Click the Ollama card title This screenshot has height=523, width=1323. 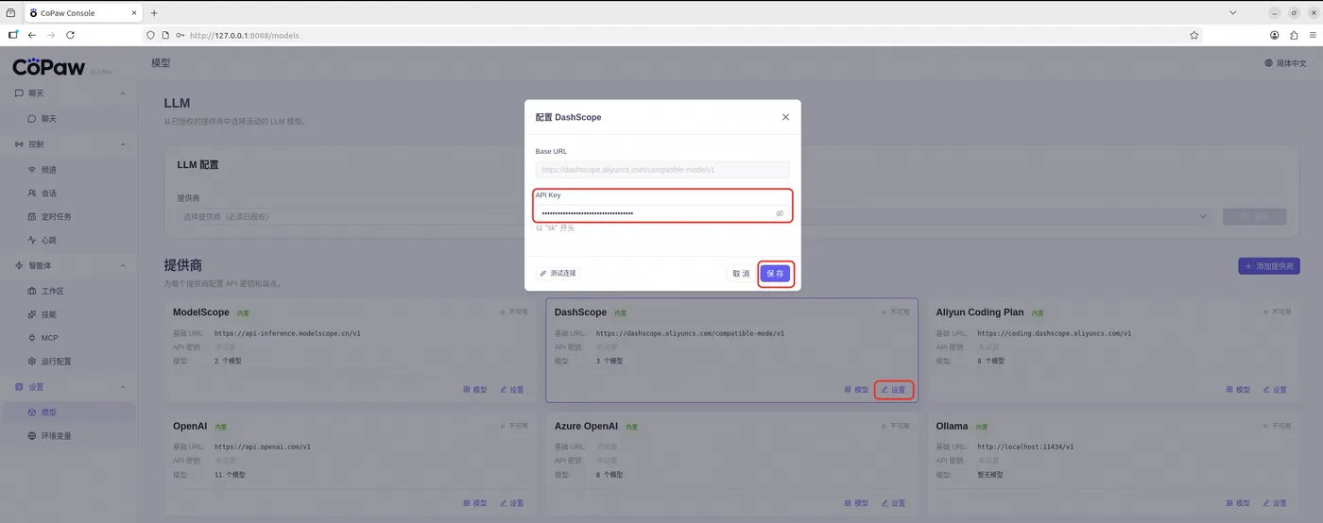click(x=952, y=426)
